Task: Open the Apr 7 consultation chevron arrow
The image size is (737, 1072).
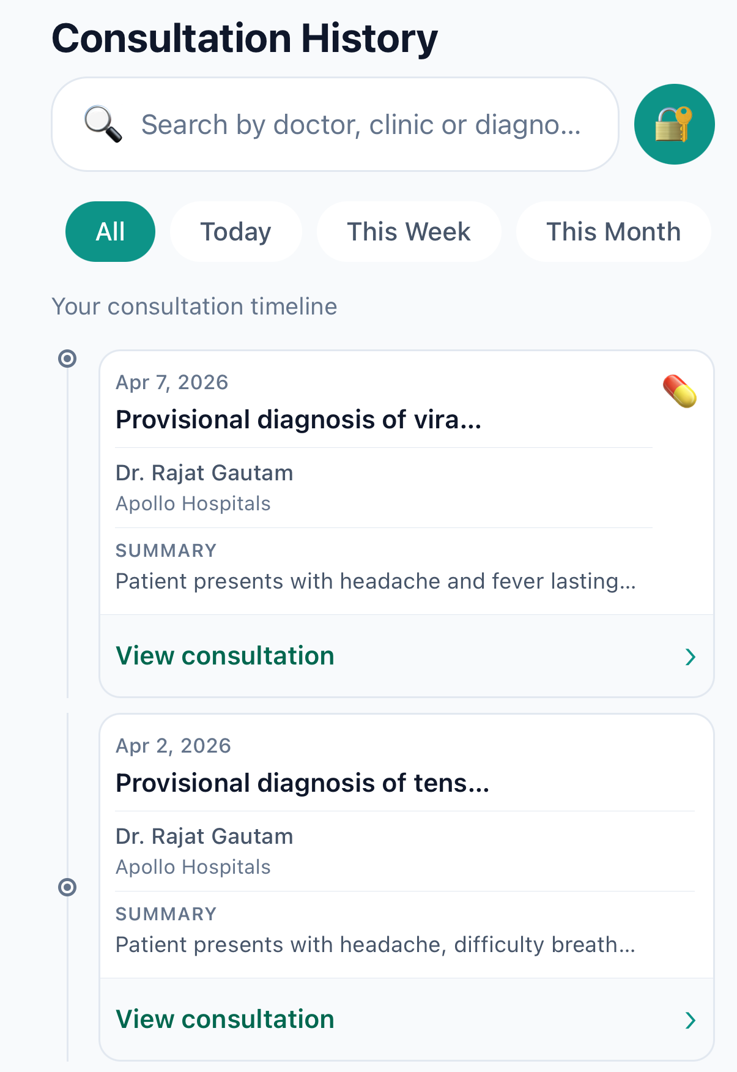Action: pos(691,657)
